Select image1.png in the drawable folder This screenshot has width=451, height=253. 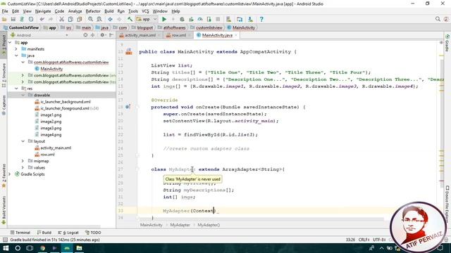point(51,115)
